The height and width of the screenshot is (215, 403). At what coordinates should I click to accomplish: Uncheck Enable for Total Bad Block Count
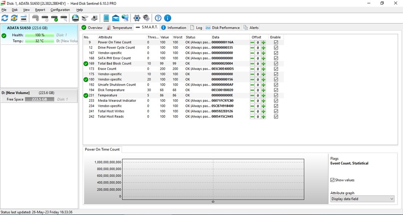276,64
